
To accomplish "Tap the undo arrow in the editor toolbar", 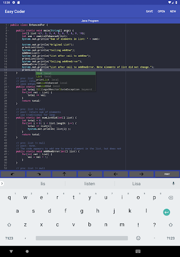I will pos(13,174).
